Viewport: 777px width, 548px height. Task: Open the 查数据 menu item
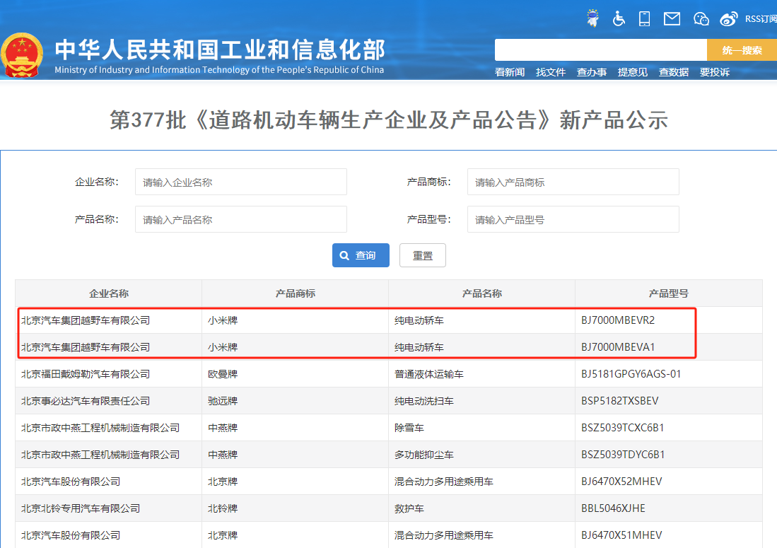point(673,72)
